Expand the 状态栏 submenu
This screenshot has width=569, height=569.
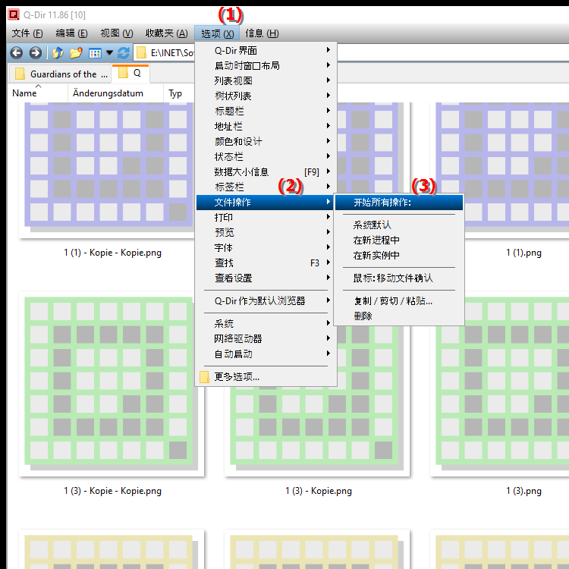[266, 157]
